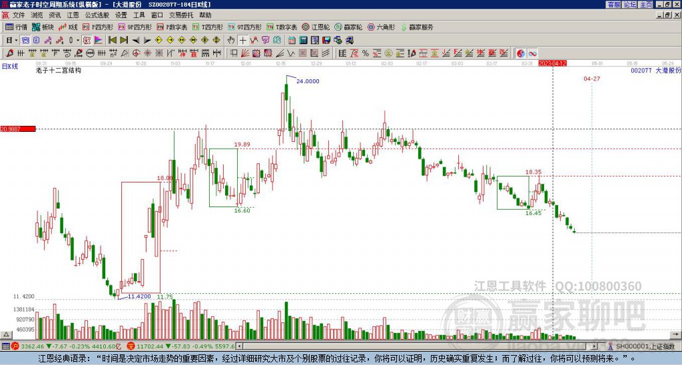The image size is (682, 365).
Task: Jump to first bar with skip-back arrow
Action: pyautogui.click(x=113, y=40)
